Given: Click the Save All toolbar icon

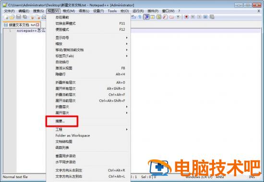Looking at the screenshot, I should coord(25,17).
